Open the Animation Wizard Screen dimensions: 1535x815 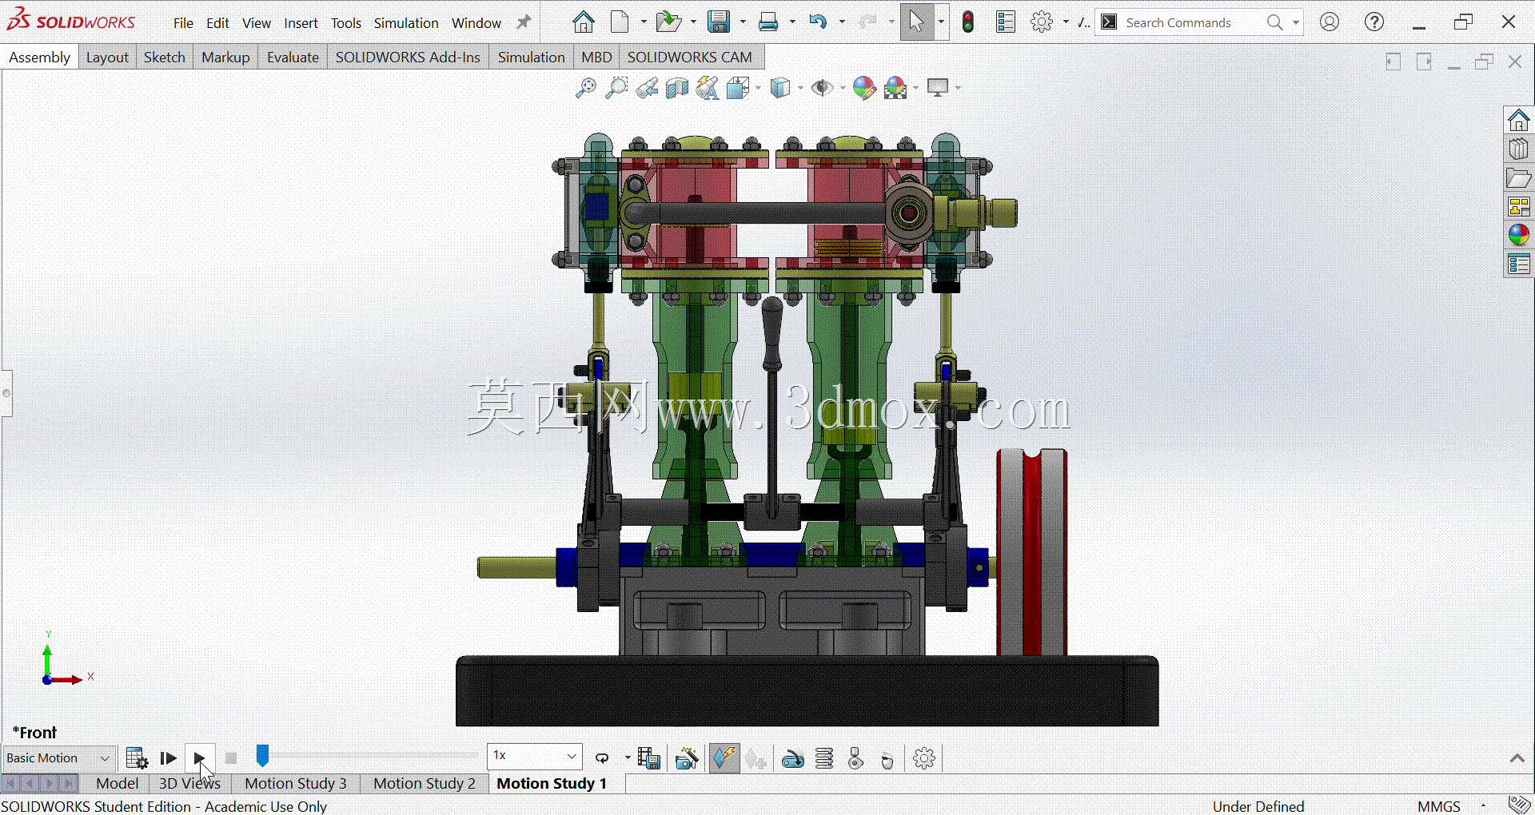687,758
